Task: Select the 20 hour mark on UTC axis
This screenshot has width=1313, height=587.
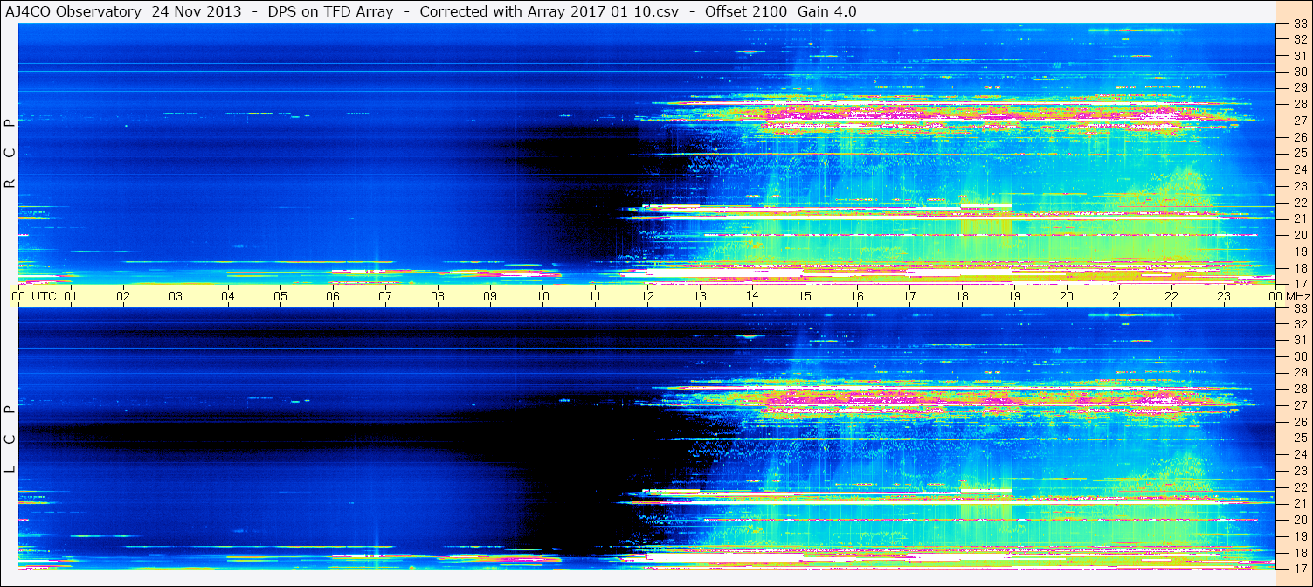Action: (1067, 296)
